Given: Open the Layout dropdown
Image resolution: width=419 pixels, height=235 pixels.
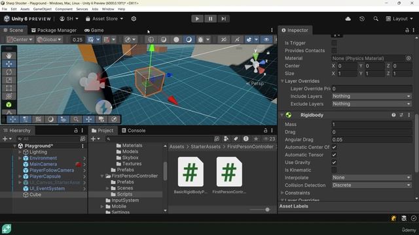Looking at the screenshot, I should (x=399, y=19).
